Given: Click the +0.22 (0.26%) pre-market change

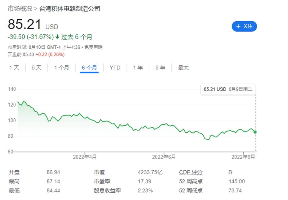Looking at the screenshot, I should pos(50,54).
